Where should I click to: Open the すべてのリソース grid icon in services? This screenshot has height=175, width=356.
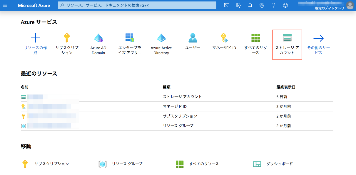coord(256,38)
